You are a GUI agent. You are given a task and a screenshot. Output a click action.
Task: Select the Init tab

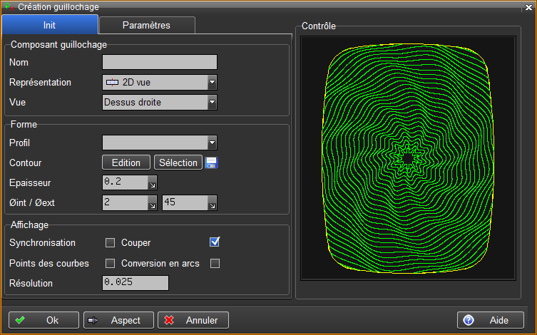tap(50, 25)
